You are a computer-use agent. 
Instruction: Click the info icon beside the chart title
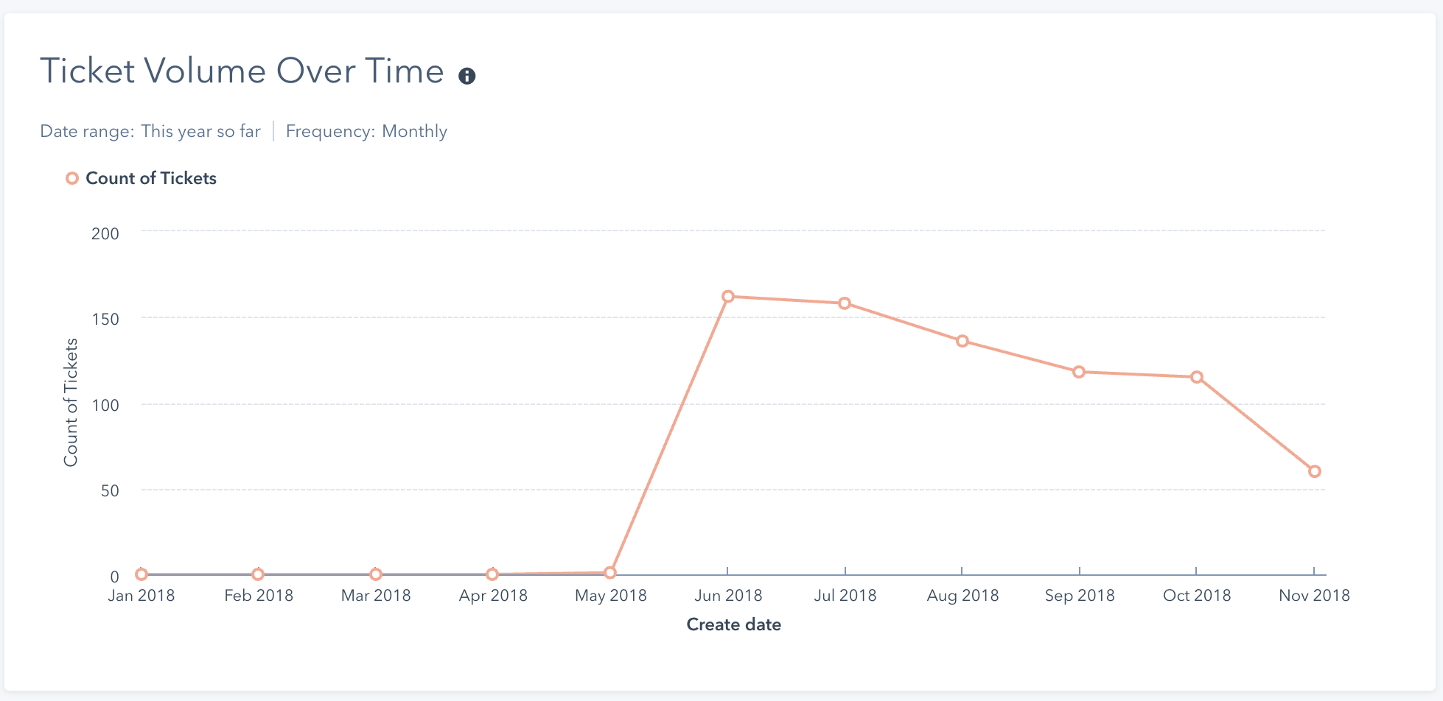pyautogui.click(x=467, y=76)
